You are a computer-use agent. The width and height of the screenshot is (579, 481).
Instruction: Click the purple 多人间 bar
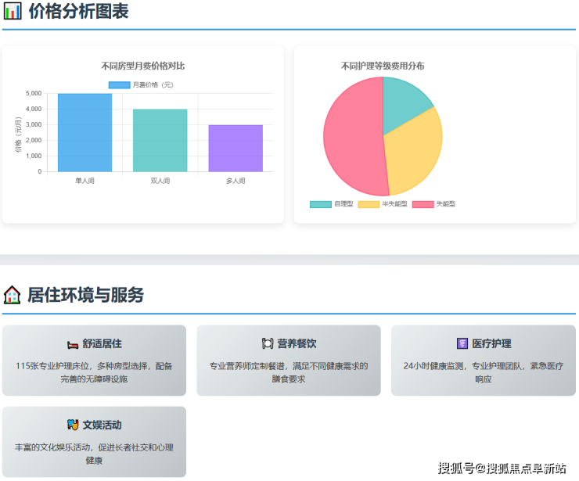(236, 149)
